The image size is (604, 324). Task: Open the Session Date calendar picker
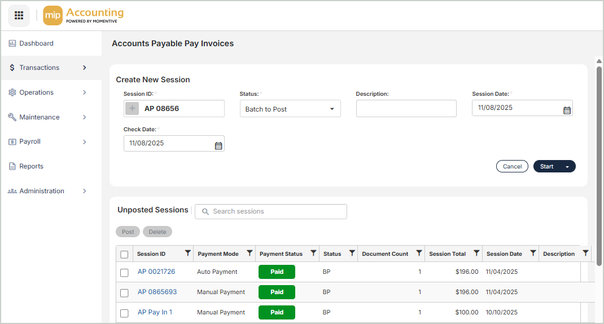(x=567, y=110)
